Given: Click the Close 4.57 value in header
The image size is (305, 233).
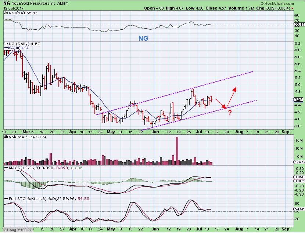Looking at the screenshot, I should [216, 8].
